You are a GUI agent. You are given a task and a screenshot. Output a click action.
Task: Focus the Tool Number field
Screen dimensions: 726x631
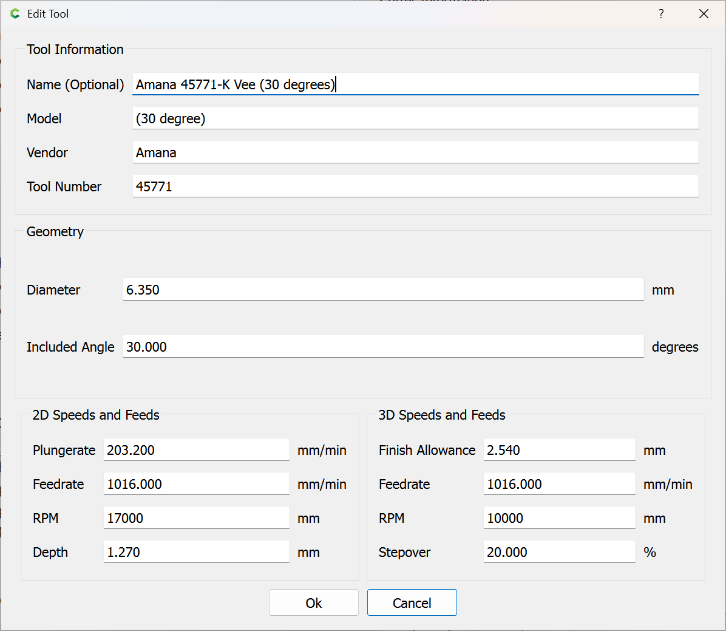pyautogui.click(x=415, y=186)
